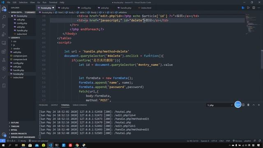Open Windows taskbar search
Screen dimensions: 263x148
coord(10,145)
